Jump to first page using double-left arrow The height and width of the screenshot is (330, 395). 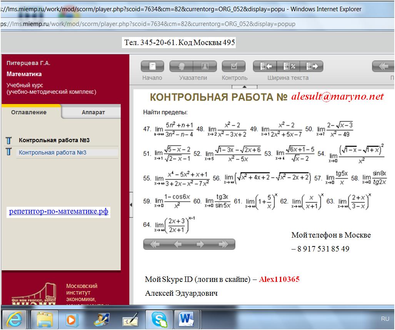tap(154, 244)
